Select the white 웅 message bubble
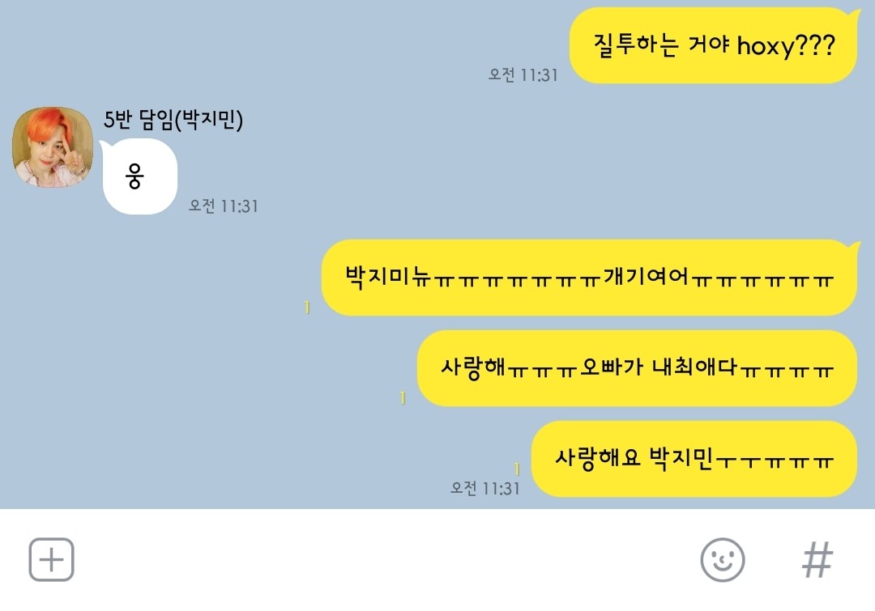The image size is (875, 611). tap(139, 176)
